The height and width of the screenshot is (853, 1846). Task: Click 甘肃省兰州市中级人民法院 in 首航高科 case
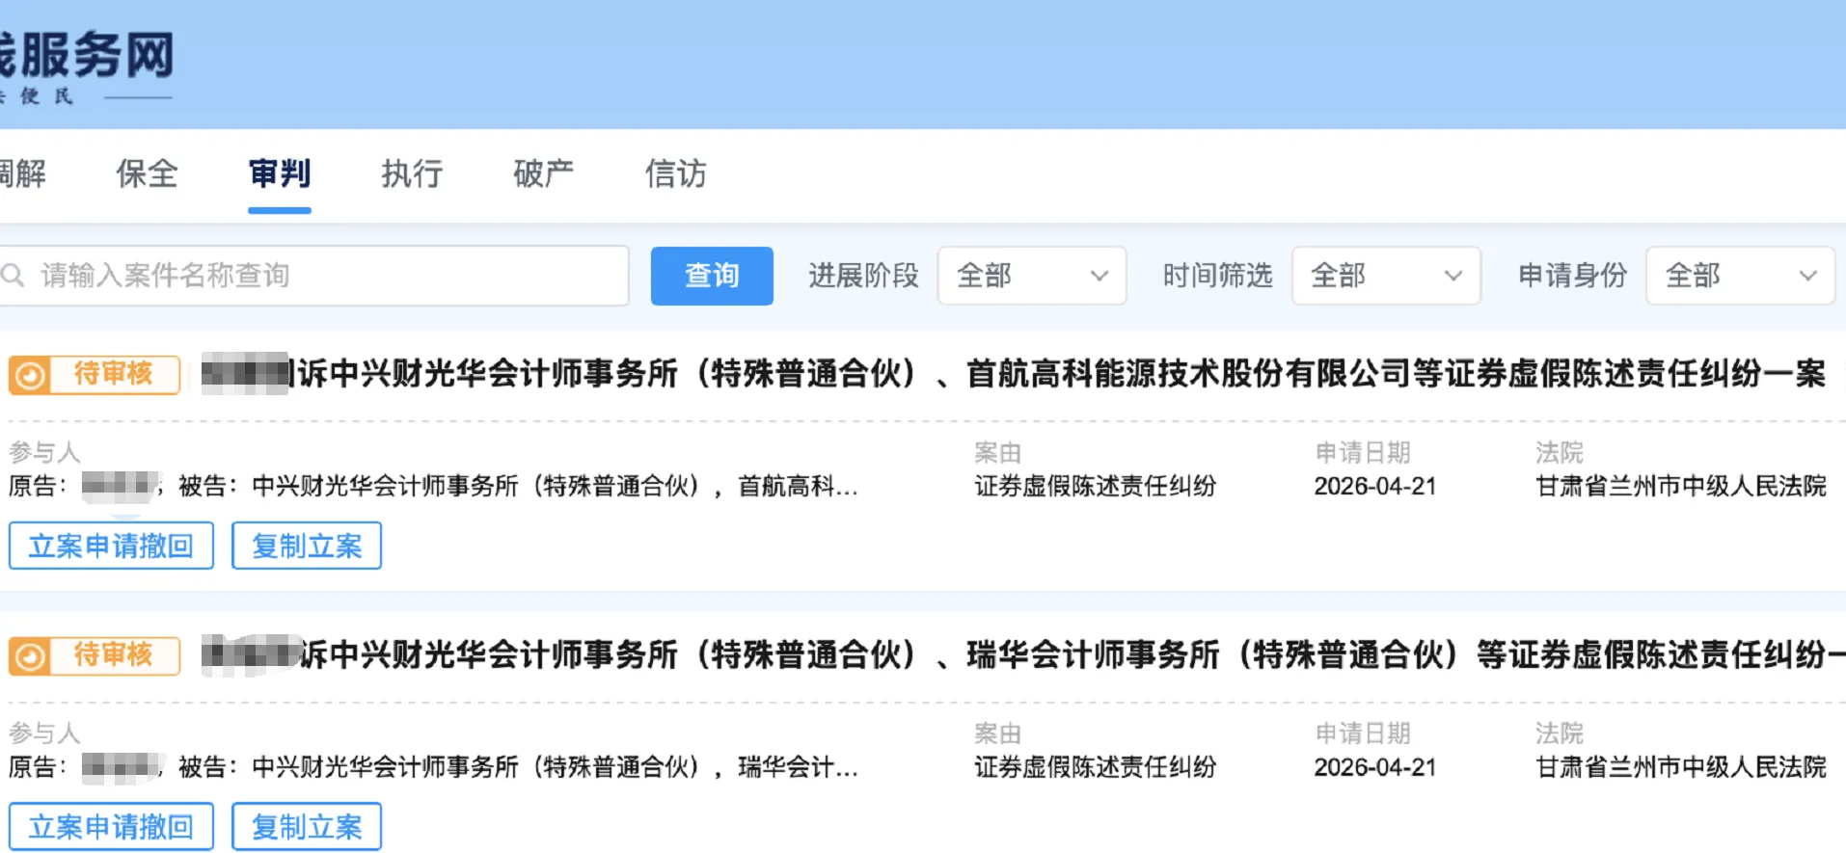(x=1681, y=486)
